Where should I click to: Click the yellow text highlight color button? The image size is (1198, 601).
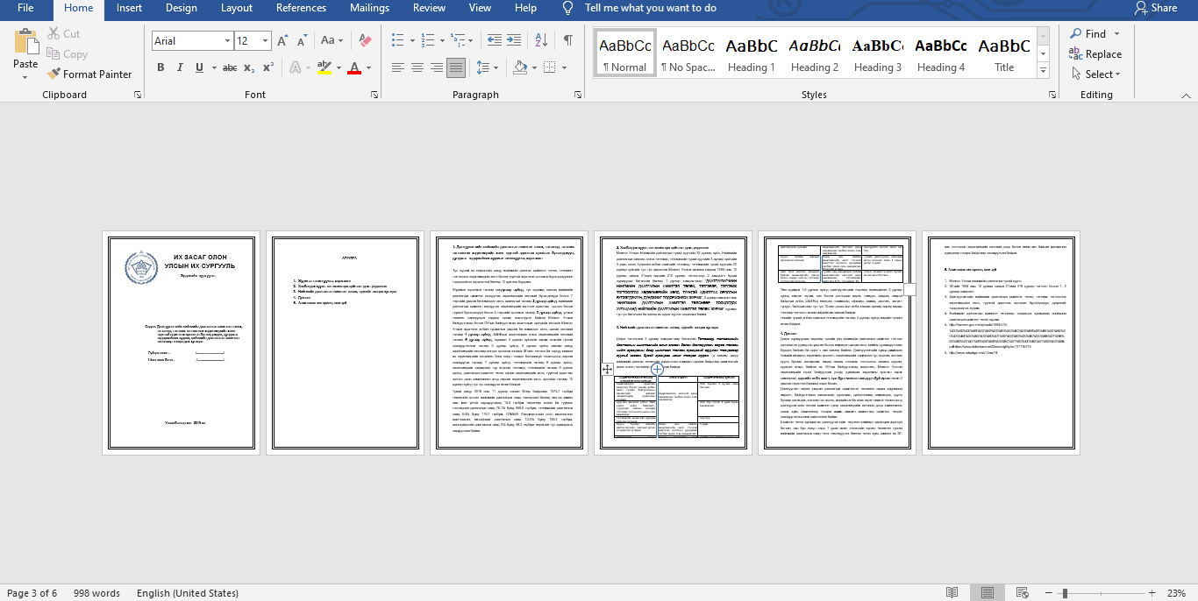324,67
